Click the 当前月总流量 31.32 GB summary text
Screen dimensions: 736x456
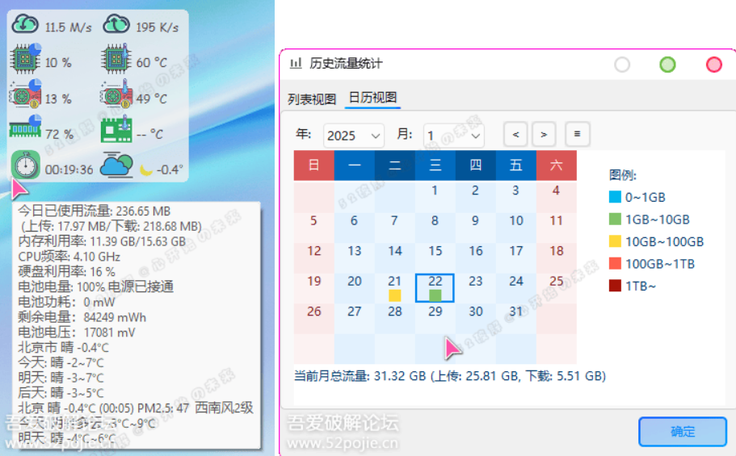(x=450, y=376)
